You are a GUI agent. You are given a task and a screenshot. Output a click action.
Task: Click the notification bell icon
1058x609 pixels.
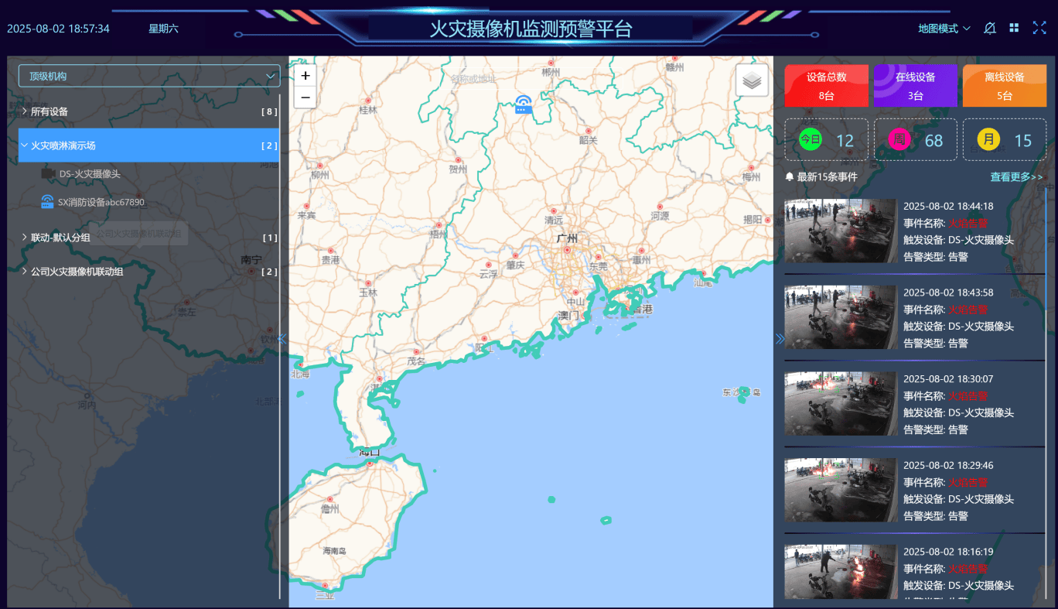click(989, 29)
